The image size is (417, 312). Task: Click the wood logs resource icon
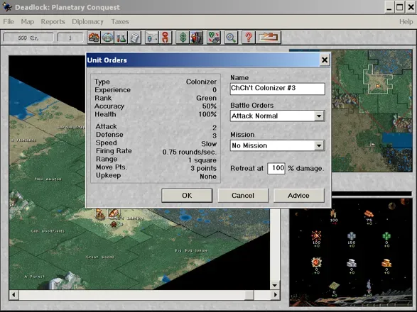(x=369, y=213)
